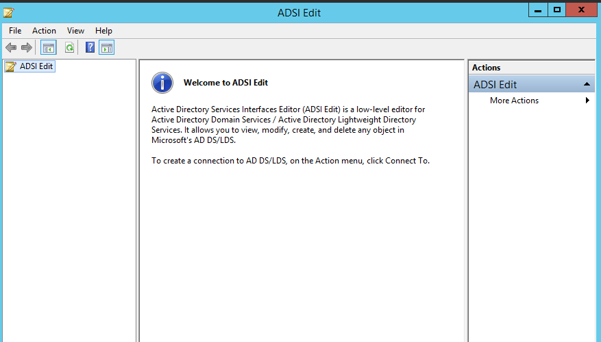Toggle the Show/Hide Console Tree icon

click(49, 48)
